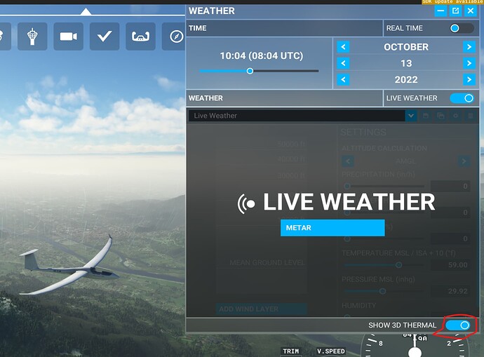The height and width of the screenshot is (357, 484).
Task: Open the flight controls yoke icon
Action: coord(140,36)
